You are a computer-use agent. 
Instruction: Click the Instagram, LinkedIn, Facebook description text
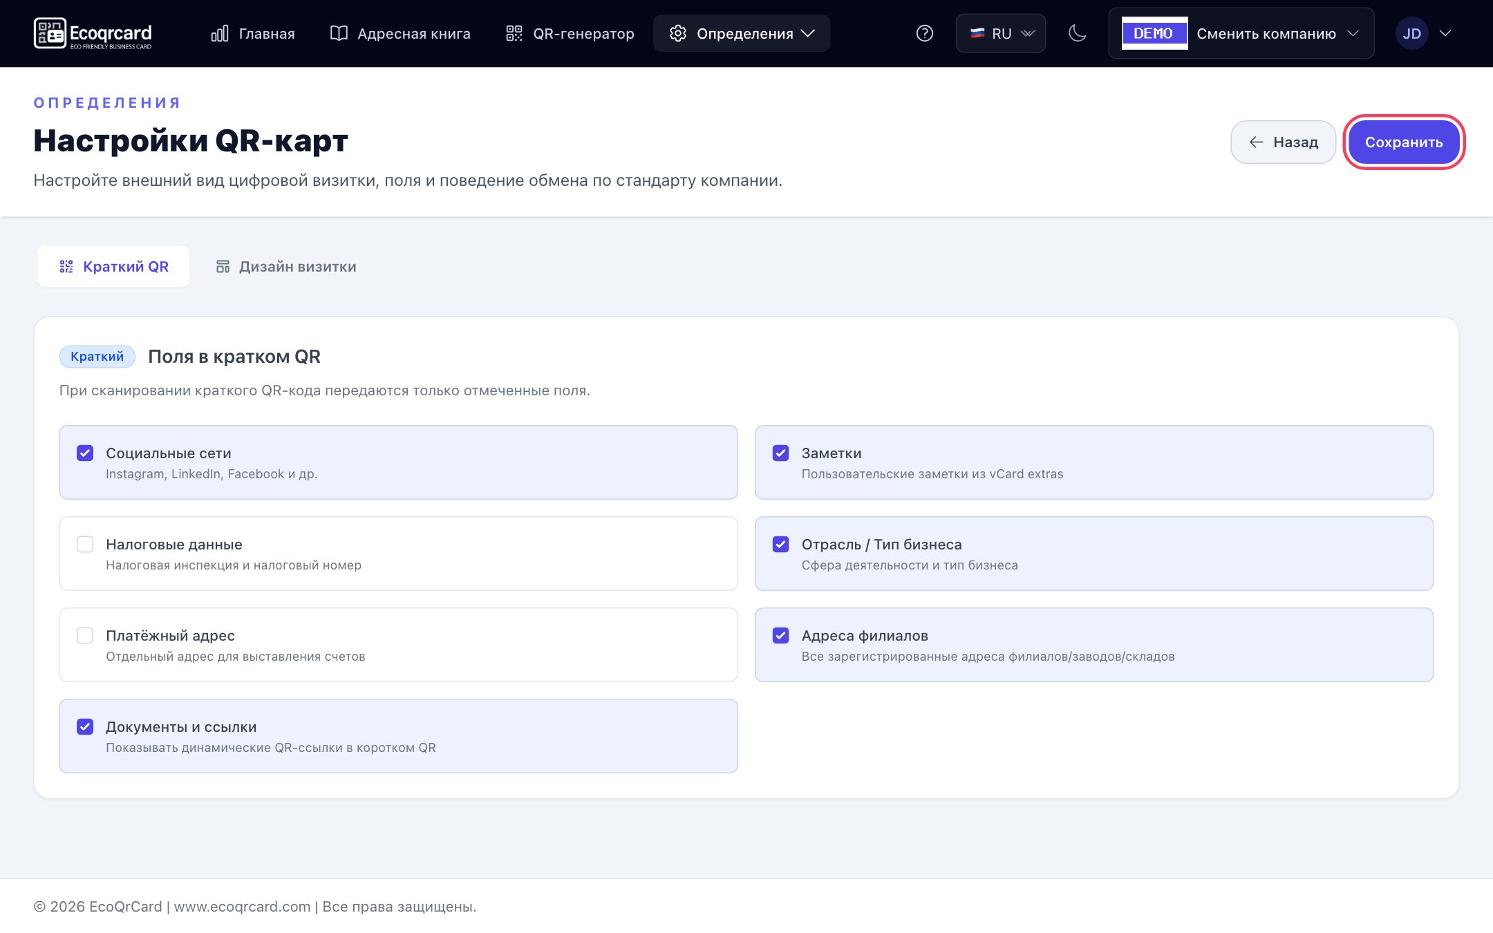coord(212,474)
